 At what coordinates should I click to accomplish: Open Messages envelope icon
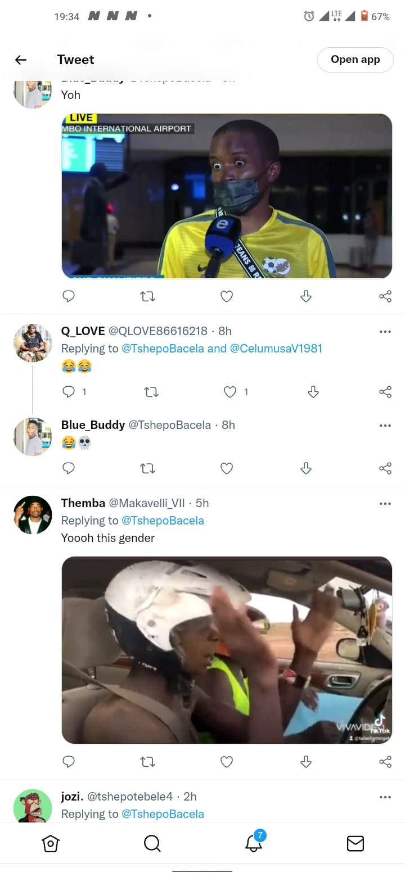coord(355,843)
